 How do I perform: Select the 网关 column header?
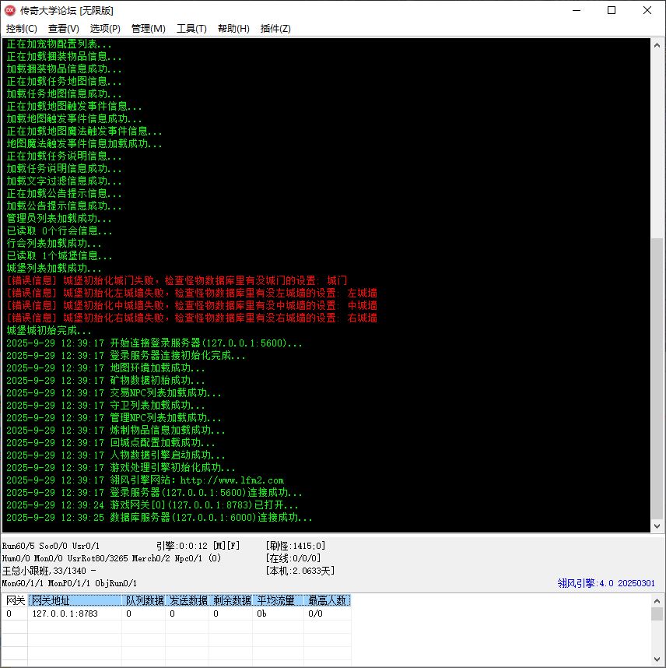[x=16, y=601]
